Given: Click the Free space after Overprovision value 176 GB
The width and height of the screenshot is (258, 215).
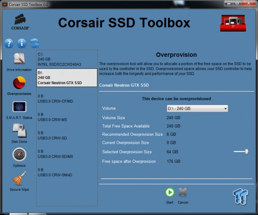Looking at the screenshot, I should click(174, 161).
